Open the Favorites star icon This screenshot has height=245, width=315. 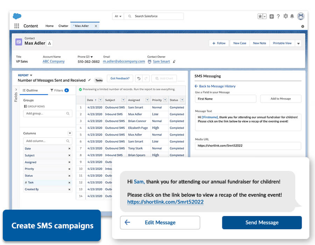[x=260, y=16]
